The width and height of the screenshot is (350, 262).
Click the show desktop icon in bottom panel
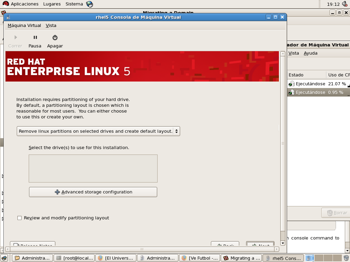click(4, 258)
